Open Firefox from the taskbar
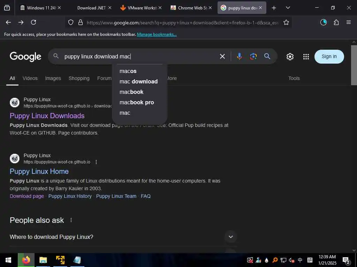The image size is (357, 267). [26, 260]
